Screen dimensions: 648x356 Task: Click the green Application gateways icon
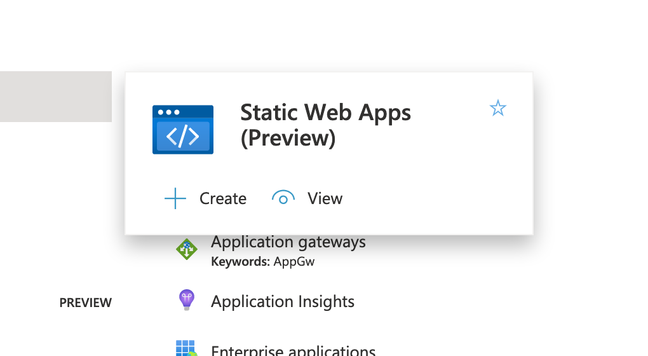tap(186, 249)
